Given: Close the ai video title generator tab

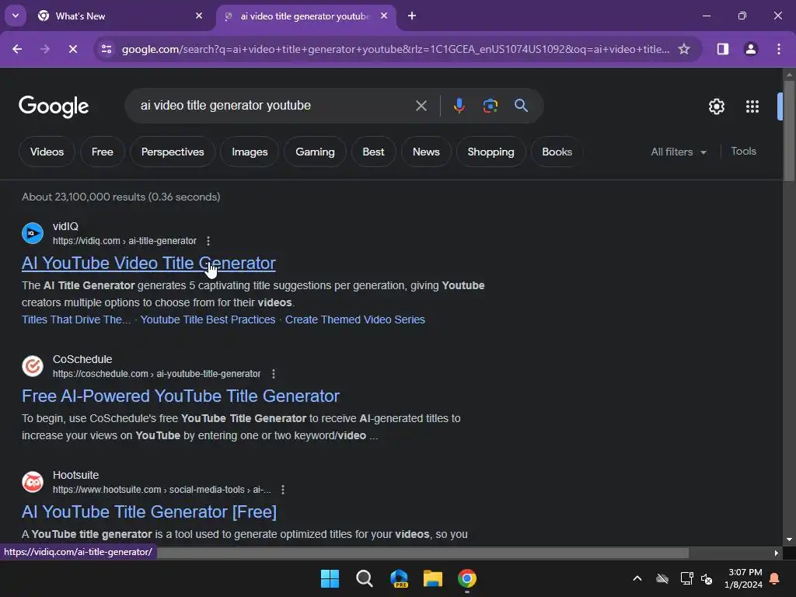Looking at the screenshot, I should pos(384,16).
